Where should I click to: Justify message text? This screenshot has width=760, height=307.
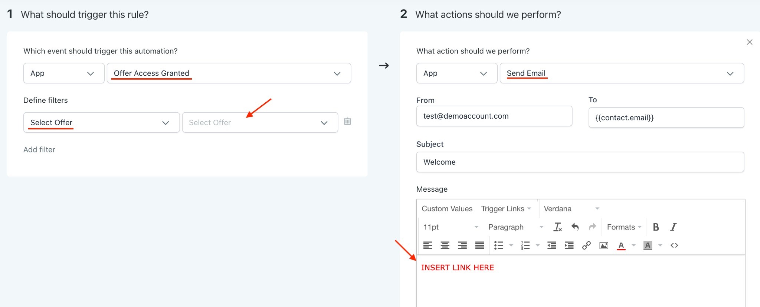[480, 245]
